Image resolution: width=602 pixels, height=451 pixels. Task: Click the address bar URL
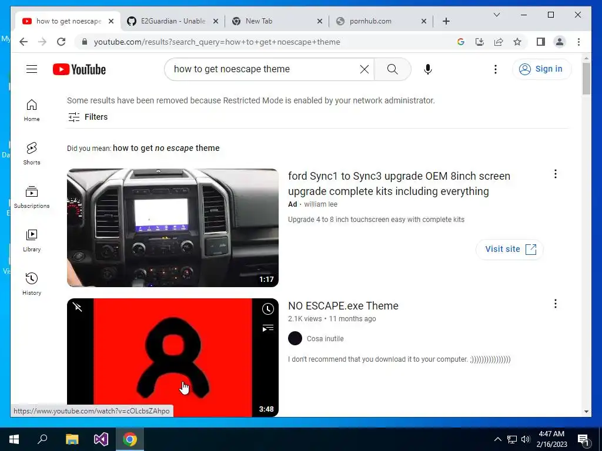pos(217,42)
